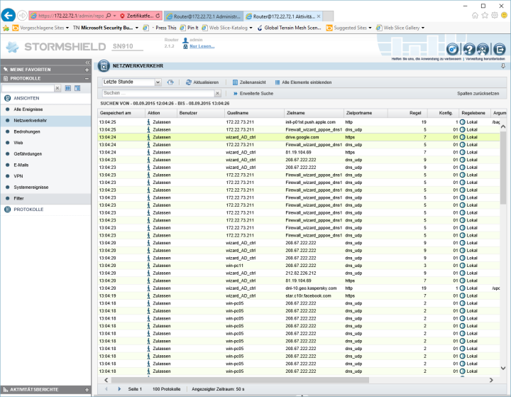Click inside the Suchen search field
Image resolution: width=511 pixels, height=397 pixels.
click(156, 93)
